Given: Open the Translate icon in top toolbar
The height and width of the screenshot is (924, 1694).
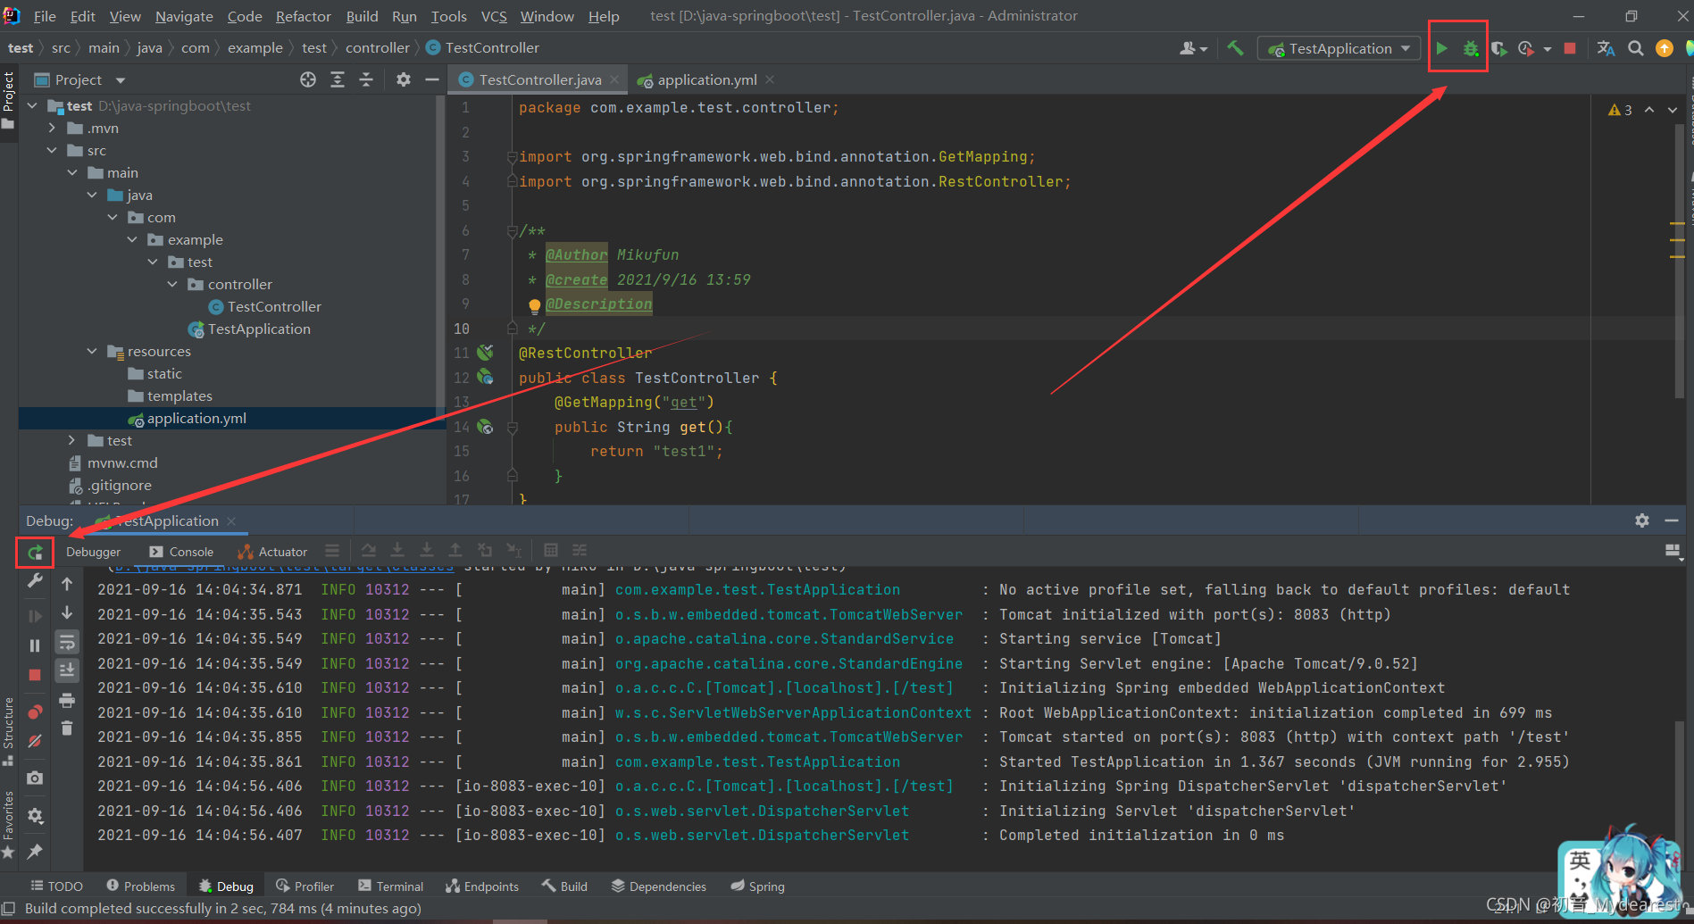Looking at the screenshot, I should pyautogui.click(x=1606, y=48).
